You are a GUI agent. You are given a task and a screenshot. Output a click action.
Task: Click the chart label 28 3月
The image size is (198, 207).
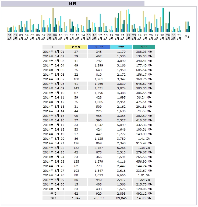(162, 37)
